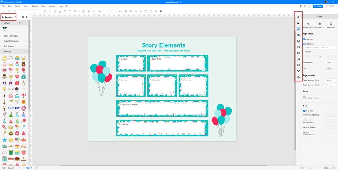Open the Unit dropdown

[x=330, y=68]
